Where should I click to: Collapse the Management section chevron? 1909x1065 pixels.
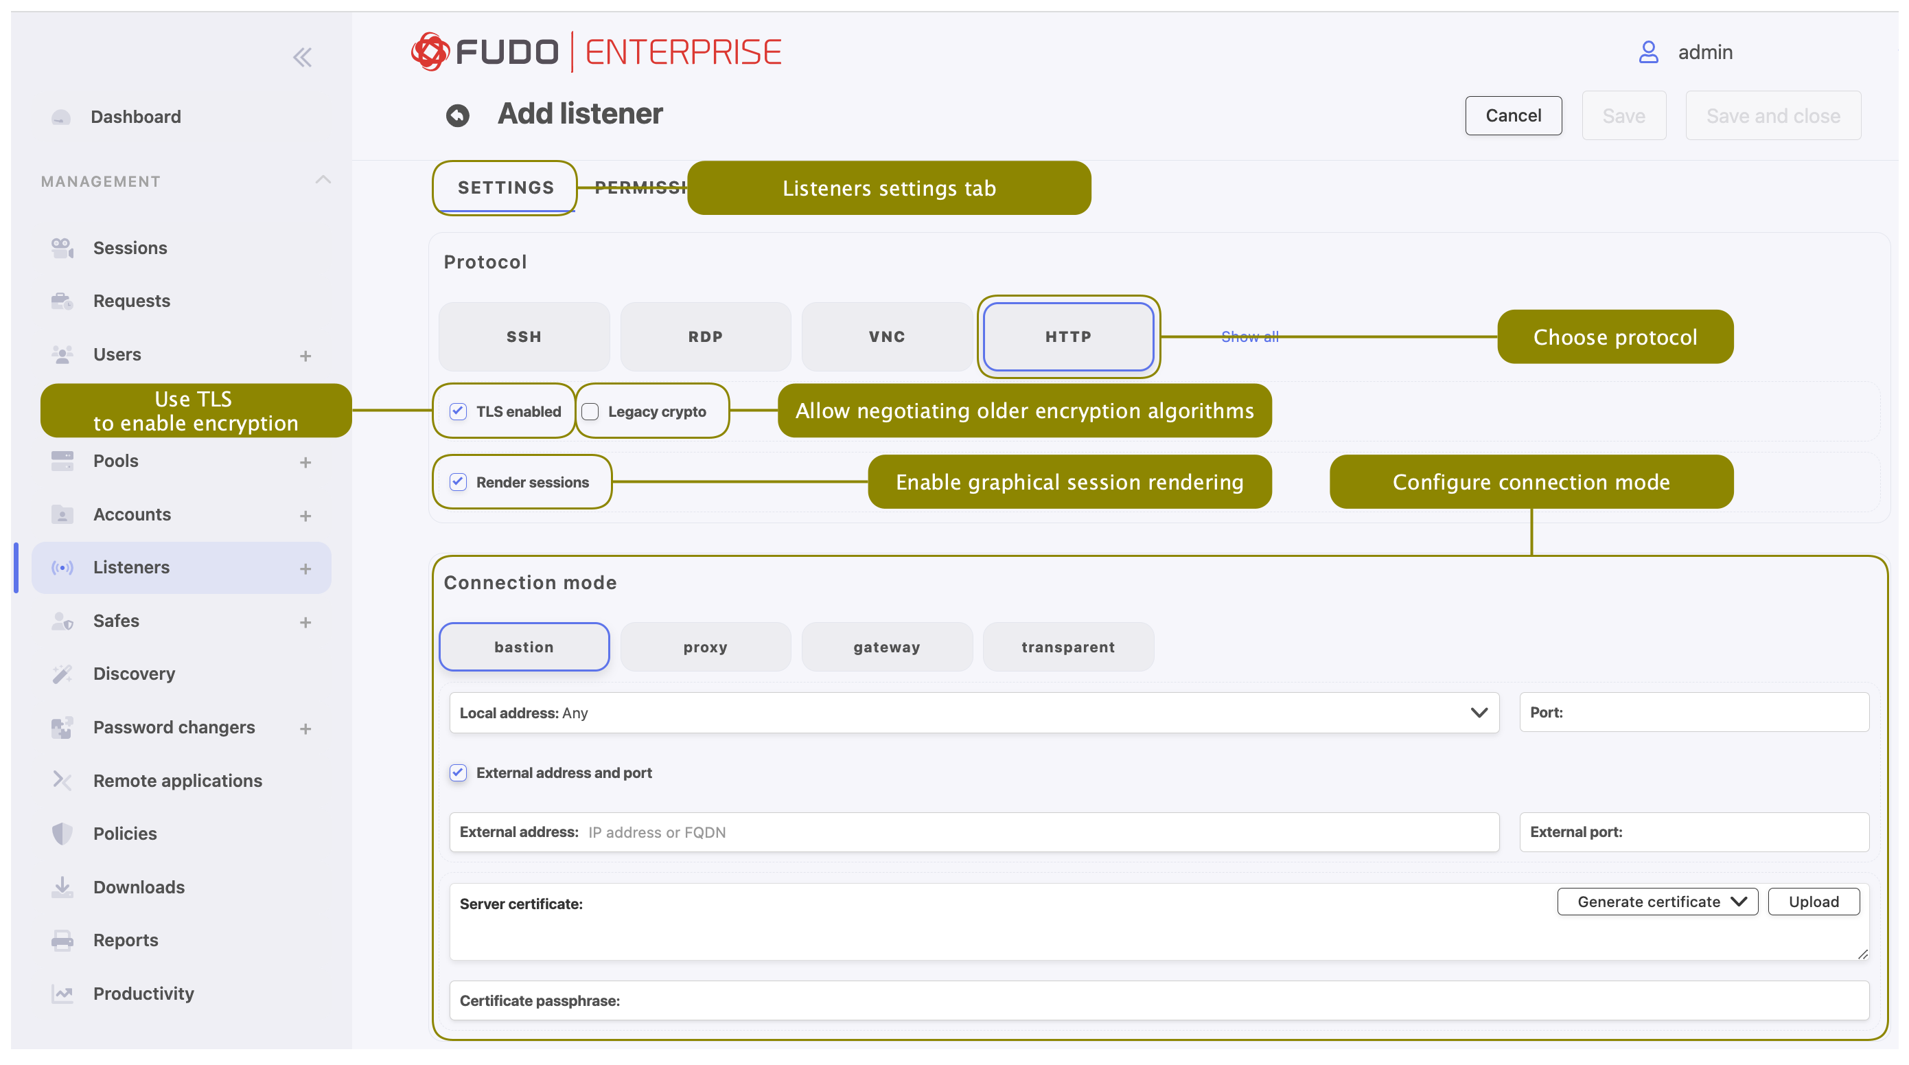coord(323,180)
